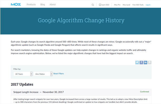This screenshot has width=161, height=104.
Task: Open the Products menu
Action: tap(31, 4)
